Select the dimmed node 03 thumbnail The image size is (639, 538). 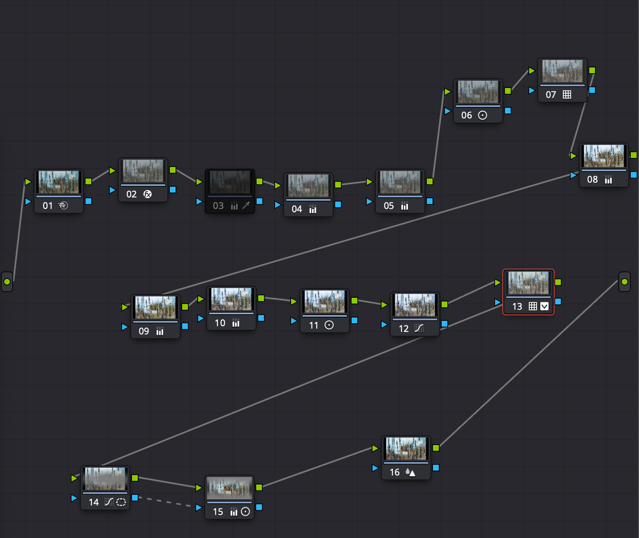coord(230,182)
